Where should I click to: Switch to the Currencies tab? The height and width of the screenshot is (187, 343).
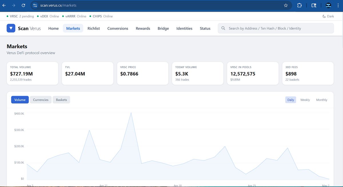tap(41, 100)
